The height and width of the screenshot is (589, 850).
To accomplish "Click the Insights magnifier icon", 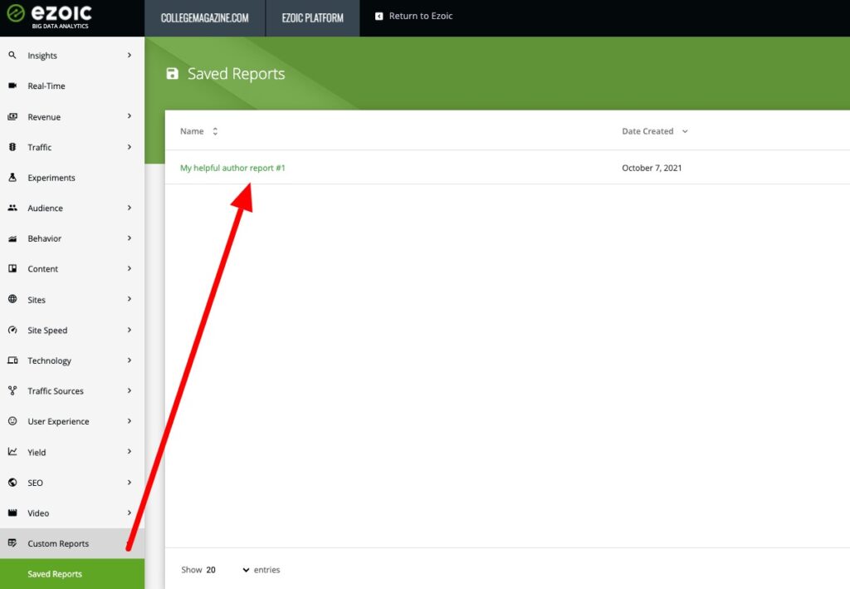I will pyautogui.click(x=12, y=56).
